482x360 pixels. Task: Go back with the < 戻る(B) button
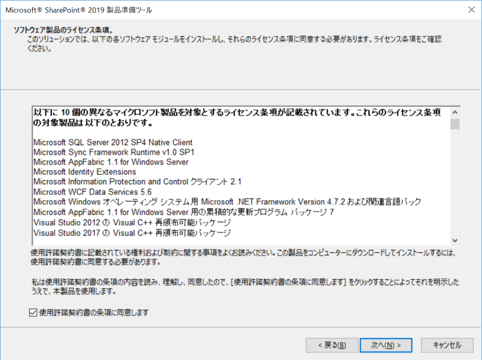332,345
